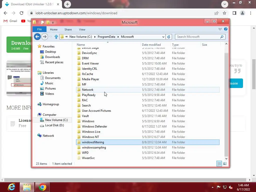Switch to the Home ribbon tab
The image size is (256, 192).
(x=54, y=29)
